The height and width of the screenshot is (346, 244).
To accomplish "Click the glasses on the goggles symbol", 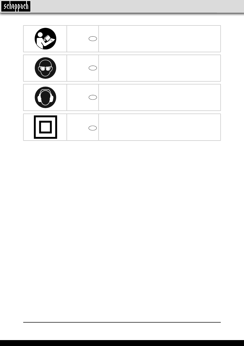I will coord(45,68).
